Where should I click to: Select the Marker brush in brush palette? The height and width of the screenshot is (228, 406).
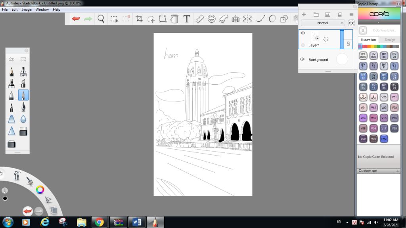coord(11,84)
